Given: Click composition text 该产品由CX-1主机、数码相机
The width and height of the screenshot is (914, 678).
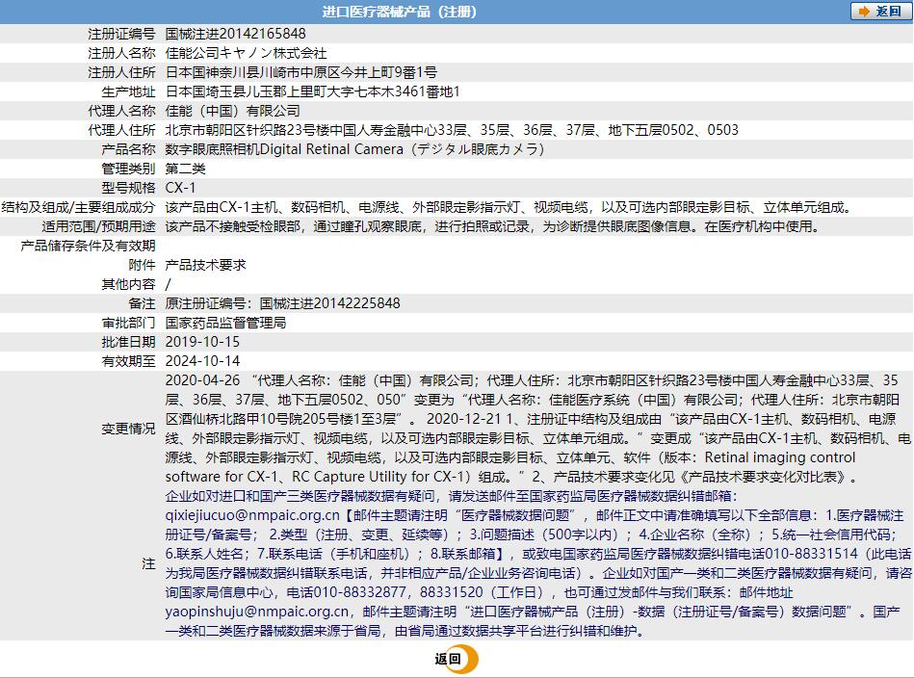Looking at the screenshot, I should point(254,207).
